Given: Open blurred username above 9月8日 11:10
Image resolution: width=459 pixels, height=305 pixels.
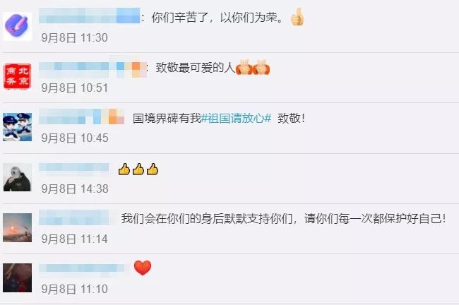Looking at the screenshot, I should click(x=82, y=268).
